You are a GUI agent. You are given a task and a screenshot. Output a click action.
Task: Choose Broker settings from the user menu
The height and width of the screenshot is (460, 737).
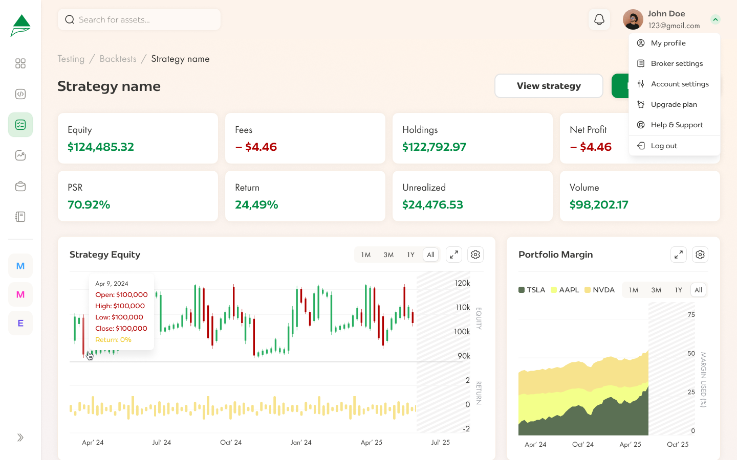(677, 63)
